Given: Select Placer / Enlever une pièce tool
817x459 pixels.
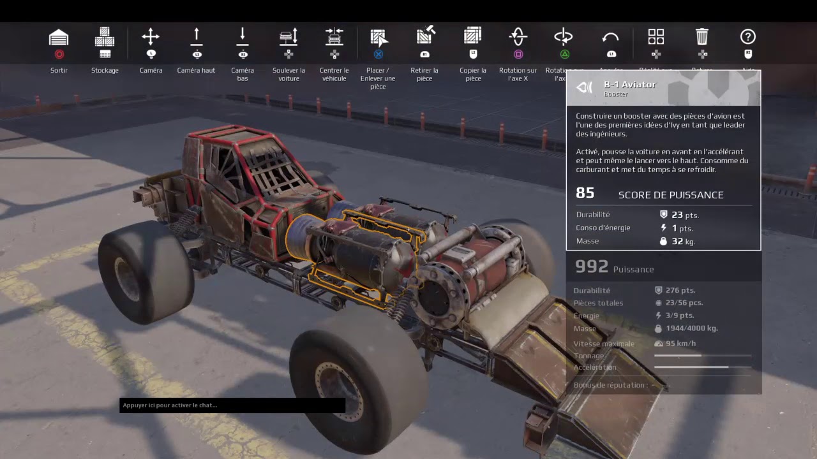Looking at the screenshot, I should tap(379, 38).
